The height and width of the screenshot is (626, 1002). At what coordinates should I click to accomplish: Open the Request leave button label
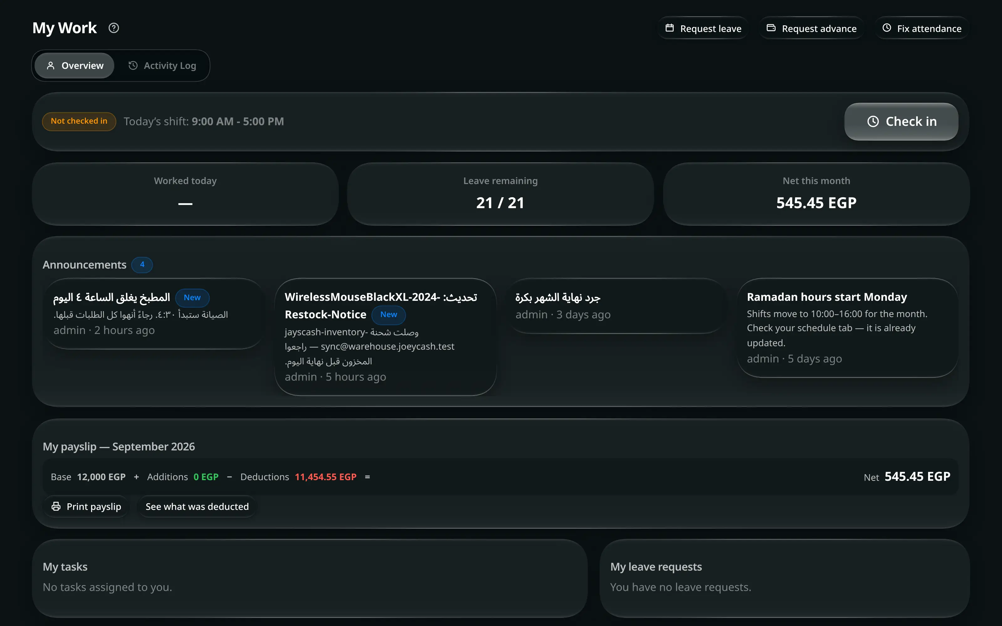[710, 28]
